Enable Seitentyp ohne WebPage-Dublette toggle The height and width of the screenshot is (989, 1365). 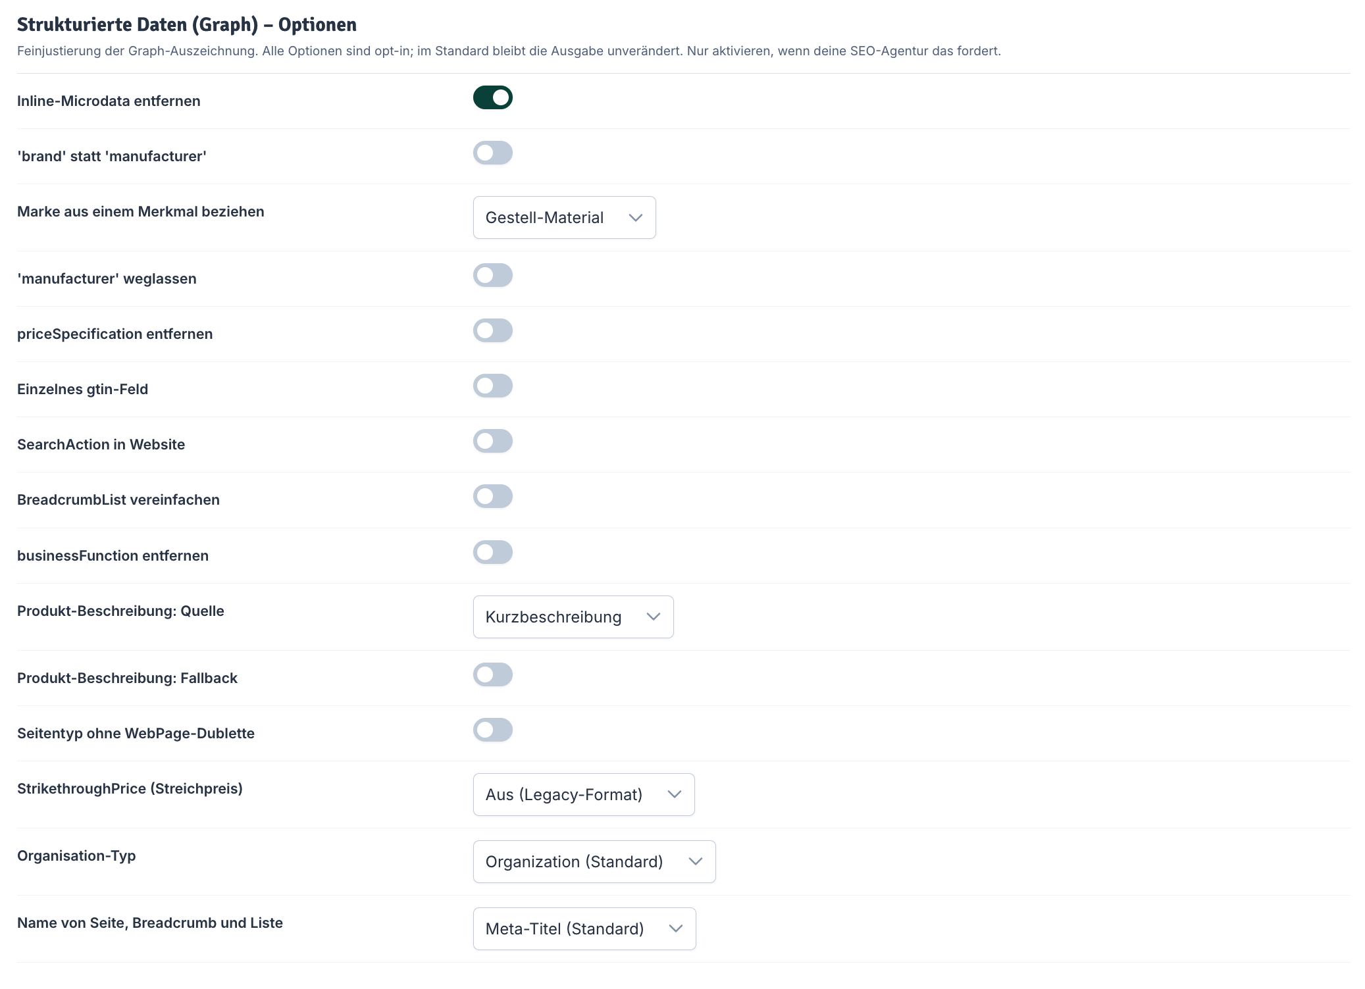[x=492, y=730]
